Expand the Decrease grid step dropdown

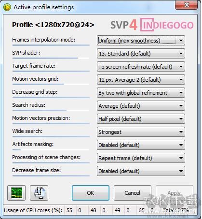click(141, 93)
